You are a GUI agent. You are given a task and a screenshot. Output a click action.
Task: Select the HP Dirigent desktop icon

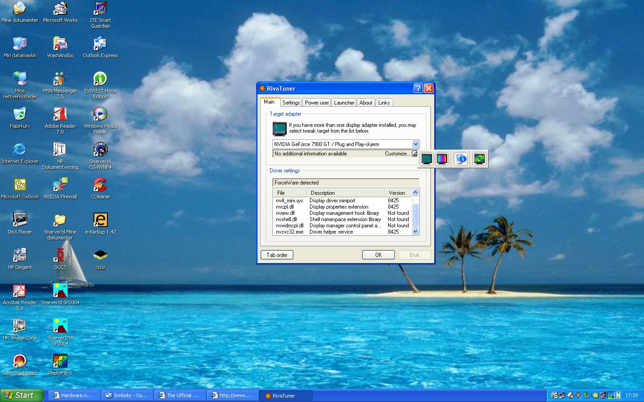(20, 259)
